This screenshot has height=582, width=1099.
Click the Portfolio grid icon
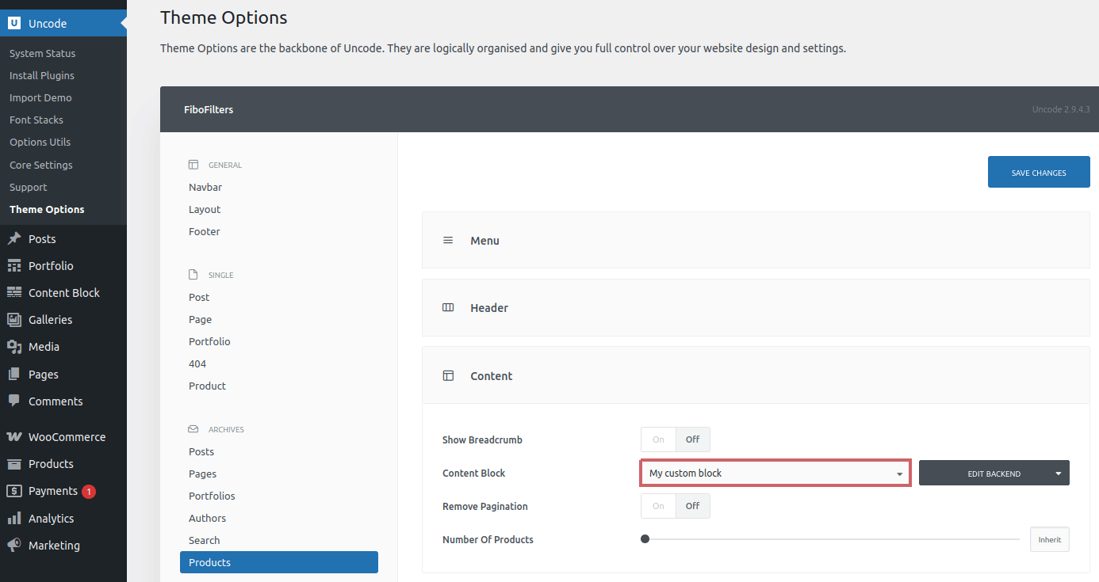pos(14,265)
